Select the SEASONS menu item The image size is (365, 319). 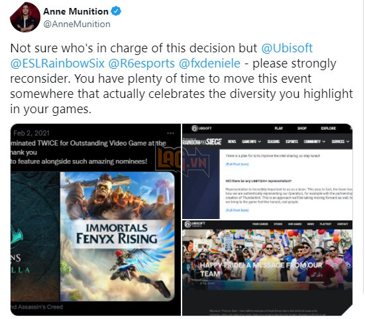tap(274, 142)
